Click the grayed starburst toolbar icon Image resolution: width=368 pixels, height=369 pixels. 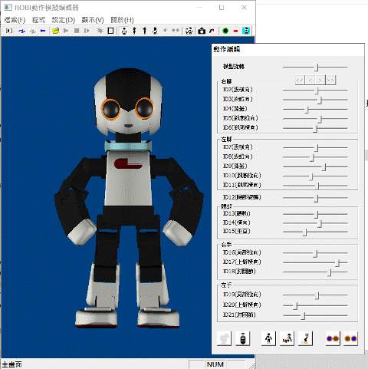pyautogui.click(x=100, y=31)
